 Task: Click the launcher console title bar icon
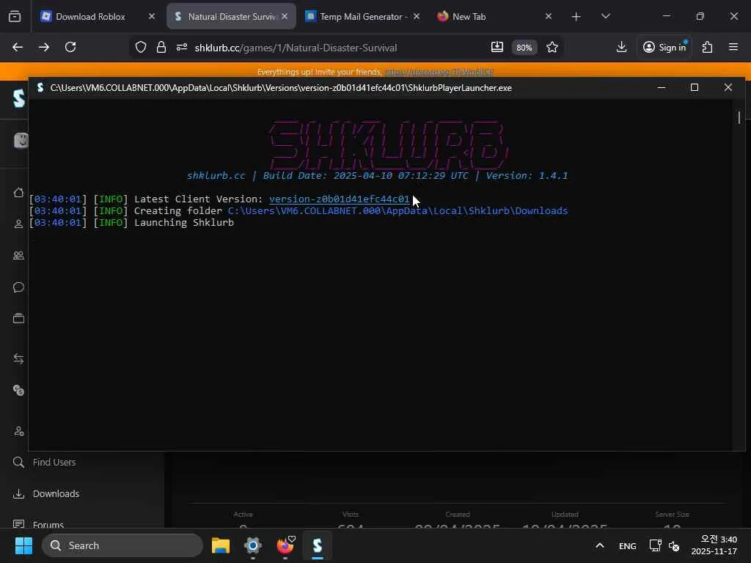click(40, 88)
